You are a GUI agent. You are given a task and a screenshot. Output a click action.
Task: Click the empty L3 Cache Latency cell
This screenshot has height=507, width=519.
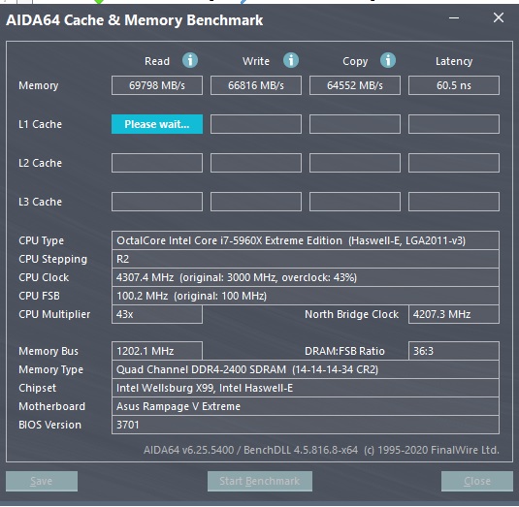pyautogui.click(x=454, y=202)
